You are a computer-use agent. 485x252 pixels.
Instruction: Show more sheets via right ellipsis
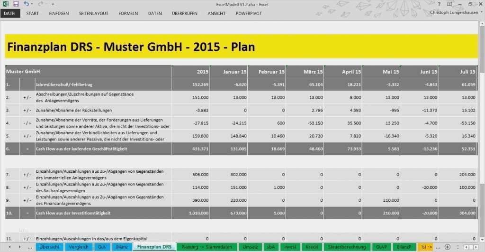pos(438,247)
